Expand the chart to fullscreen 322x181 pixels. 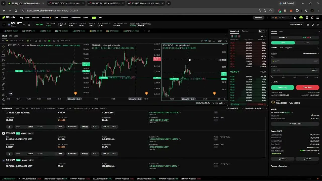tap(226, 41)
